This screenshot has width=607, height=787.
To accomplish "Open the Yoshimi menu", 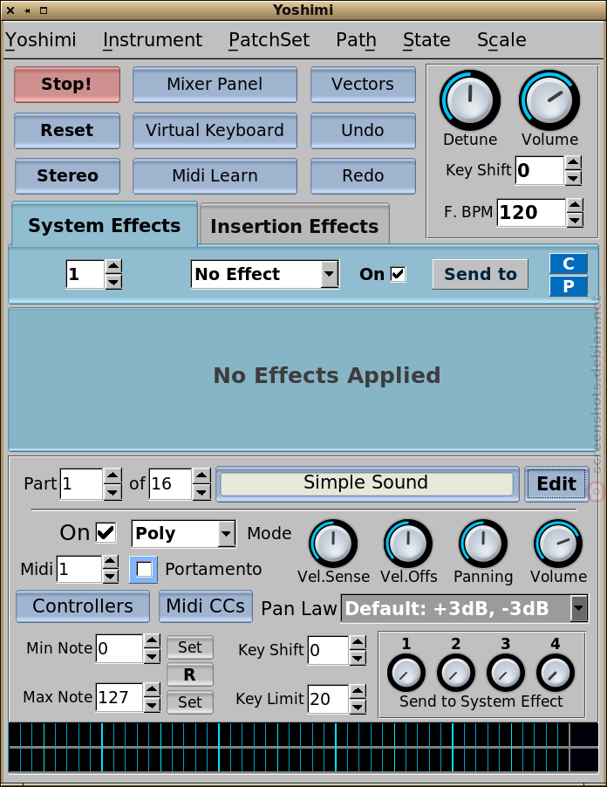I will (x=41, y=39).
